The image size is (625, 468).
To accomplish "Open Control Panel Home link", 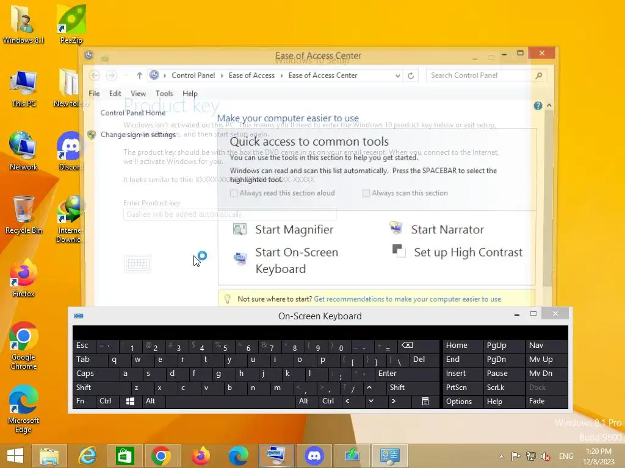I will click(x=132, y=113).
